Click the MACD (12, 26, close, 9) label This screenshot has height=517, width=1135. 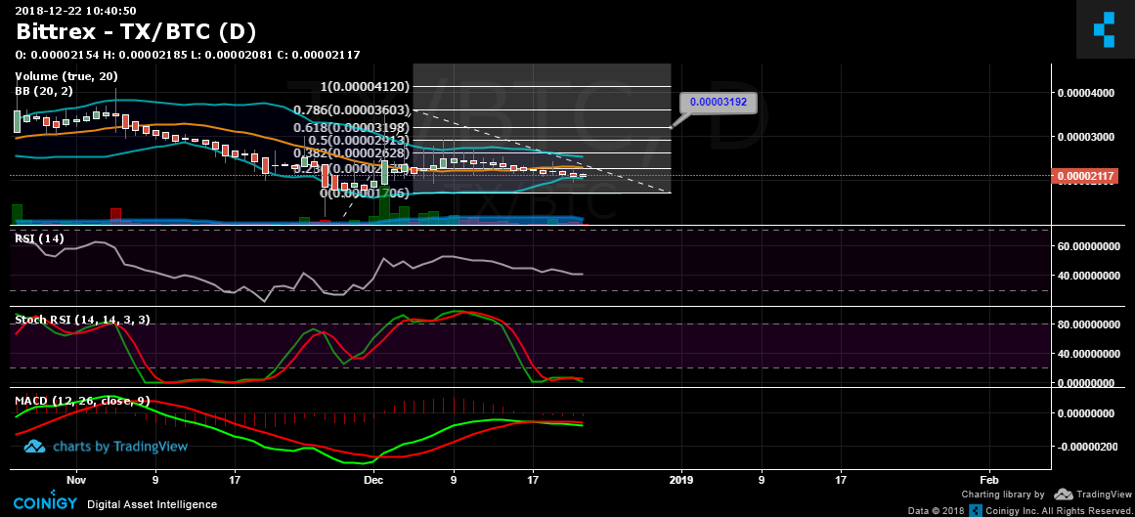(82, 401)
